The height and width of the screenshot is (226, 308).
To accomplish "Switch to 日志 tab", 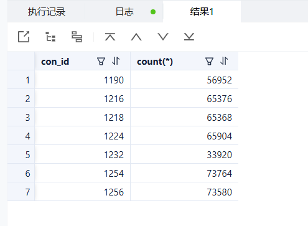I will coord(124,12).
